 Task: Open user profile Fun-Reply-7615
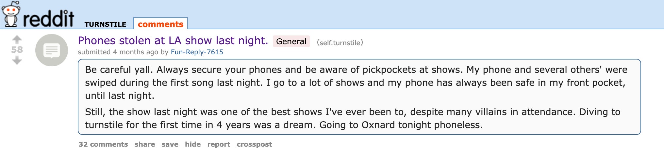tap(197, 52)
